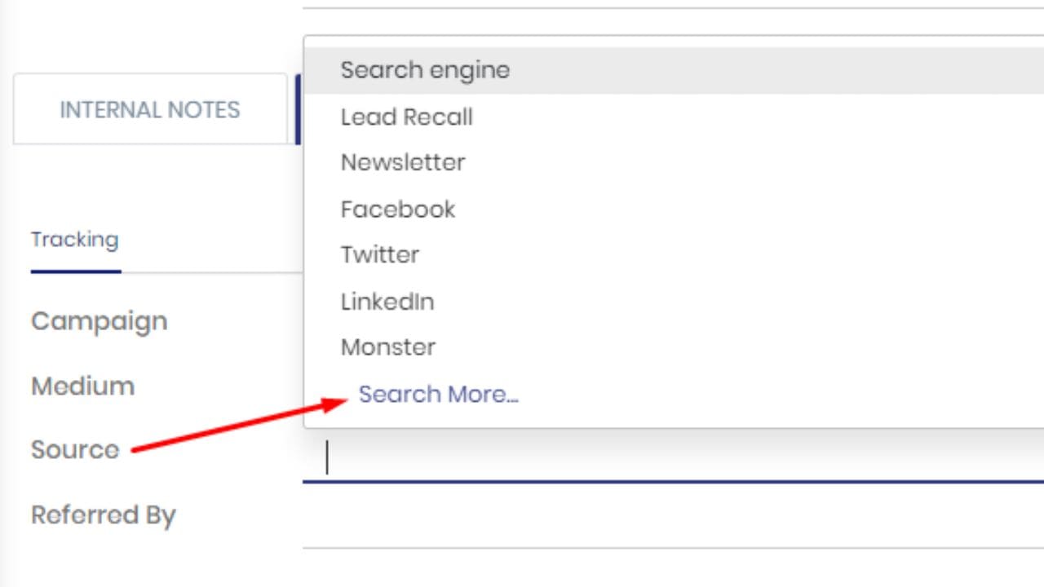Click the Source field label
The height and width of the screenshot is (587, 1044).
click(75, 449)
